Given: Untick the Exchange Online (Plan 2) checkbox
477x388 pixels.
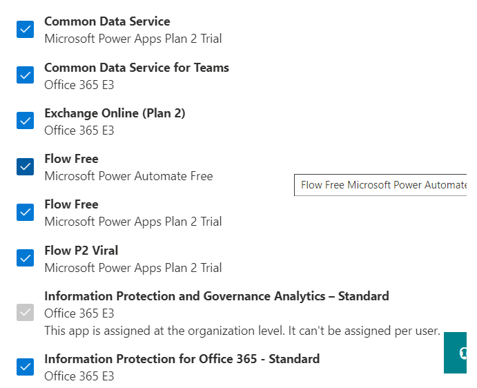Looking at the screenshot, I should coord(26,121).
